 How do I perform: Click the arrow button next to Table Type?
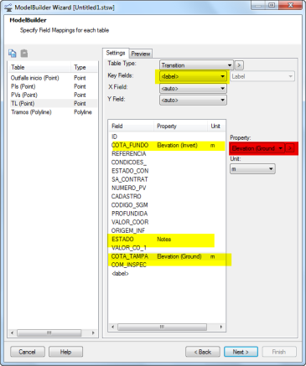point(239,65)
